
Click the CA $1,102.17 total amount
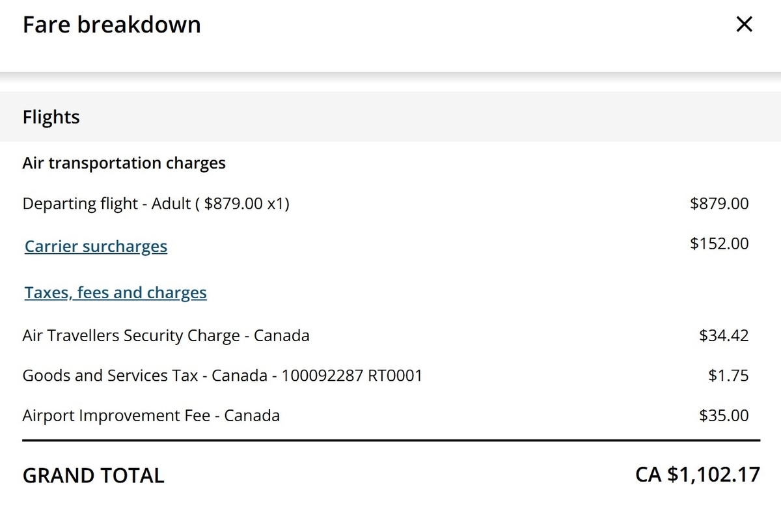point(698,474)
